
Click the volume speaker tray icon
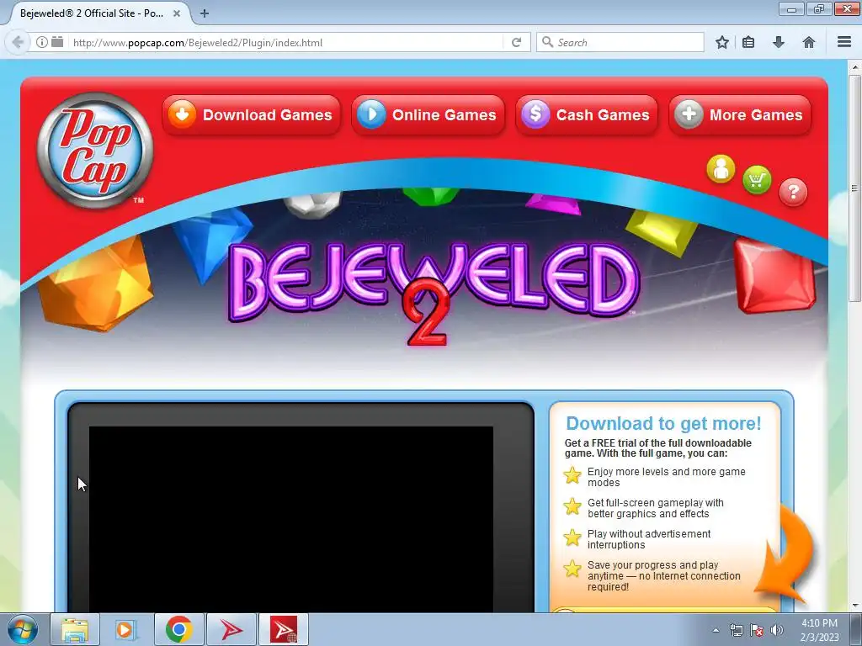(777, 630)
